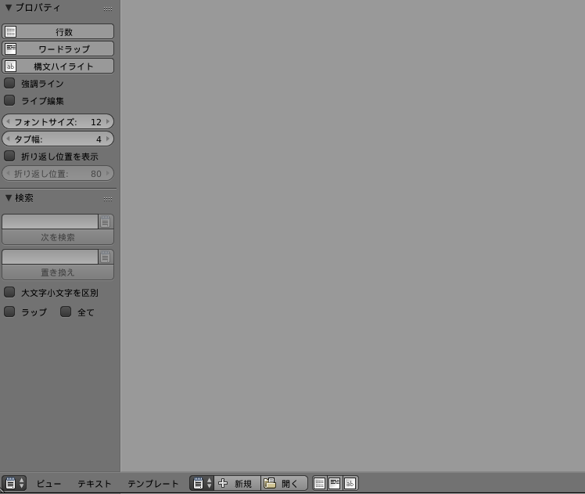This screenshot has width=585, height=494.
Task: Toggle syntax highlight icon in header
Action: pos(350,483)
